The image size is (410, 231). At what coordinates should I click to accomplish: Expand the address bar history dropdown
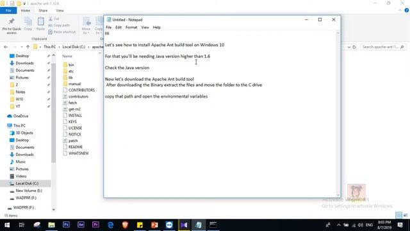348,47
